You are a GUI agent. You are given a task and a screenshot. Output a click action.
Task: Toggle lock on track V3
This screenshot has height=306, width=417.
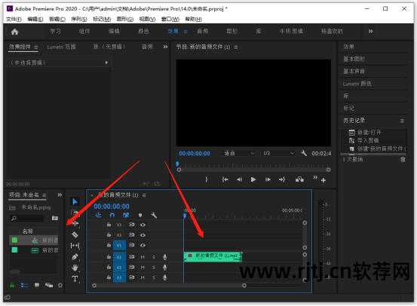tap(109, 225)
